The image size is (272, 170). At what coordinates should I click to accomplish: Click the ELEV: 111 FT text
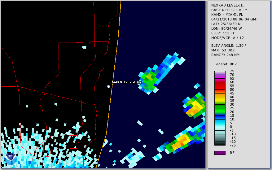pos(223,33)
